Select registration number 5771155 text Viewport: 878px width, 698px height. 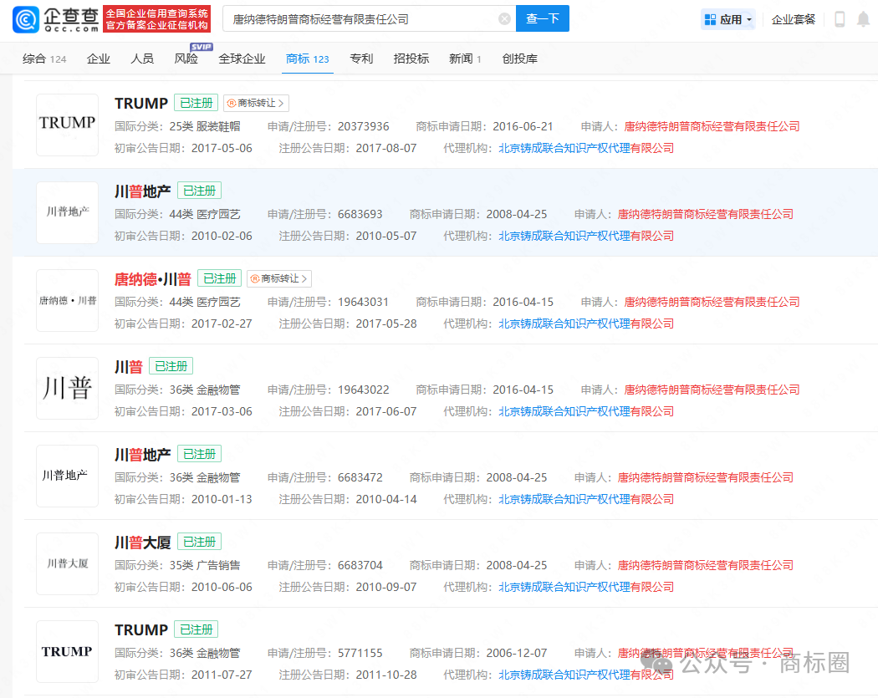coord(360,653)
